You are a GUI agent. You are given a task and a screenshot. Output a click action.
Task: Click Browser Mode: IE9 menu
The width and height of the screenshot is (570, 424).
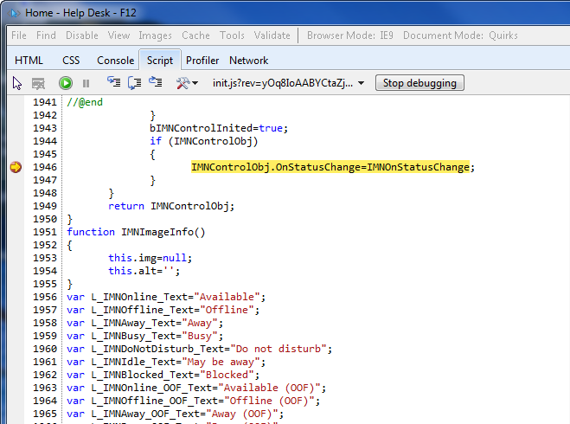click(348, 35)
